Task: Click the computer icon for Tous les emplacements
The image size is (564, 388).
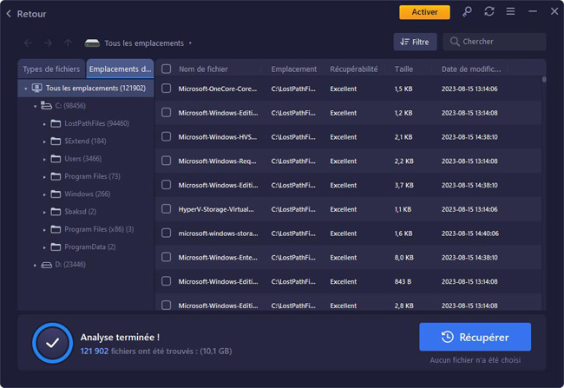Action: (x=36, y=88)
